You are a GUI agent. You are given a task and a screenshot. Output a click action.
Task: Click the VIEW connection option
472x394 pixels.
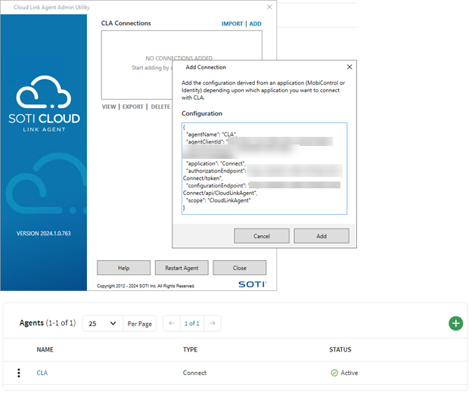[109, 107]
